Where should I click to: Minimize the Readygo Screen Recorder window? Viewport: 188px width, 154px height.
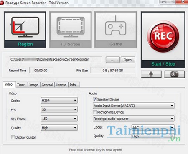[164, 2]
